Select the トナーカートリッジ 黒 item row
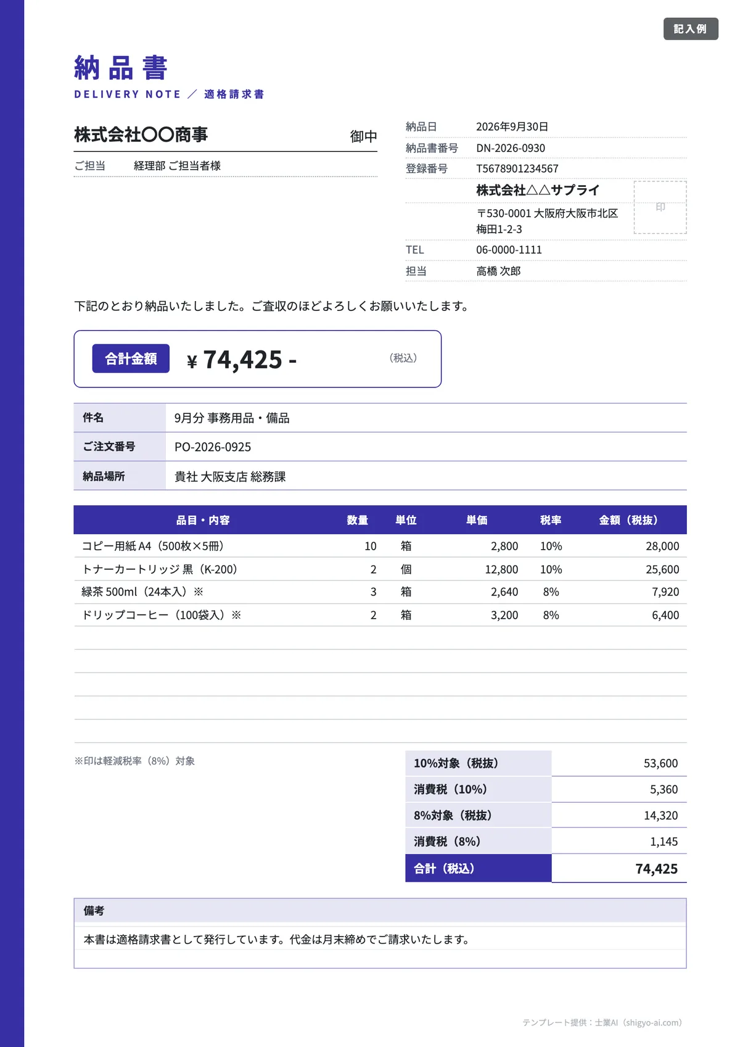This screenshot has width=740, height=1047. pyautogui.click(x=380, y=569)
